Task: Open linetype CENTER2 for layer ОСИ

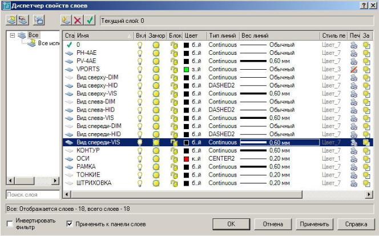Action: [221, 158]
